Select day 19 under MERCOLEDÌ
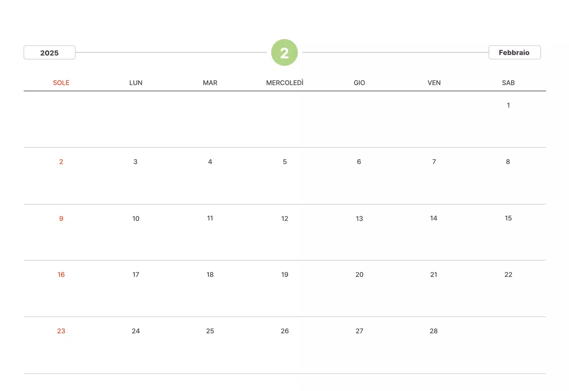This screenshot has height=391, width=569. [284, 275]
